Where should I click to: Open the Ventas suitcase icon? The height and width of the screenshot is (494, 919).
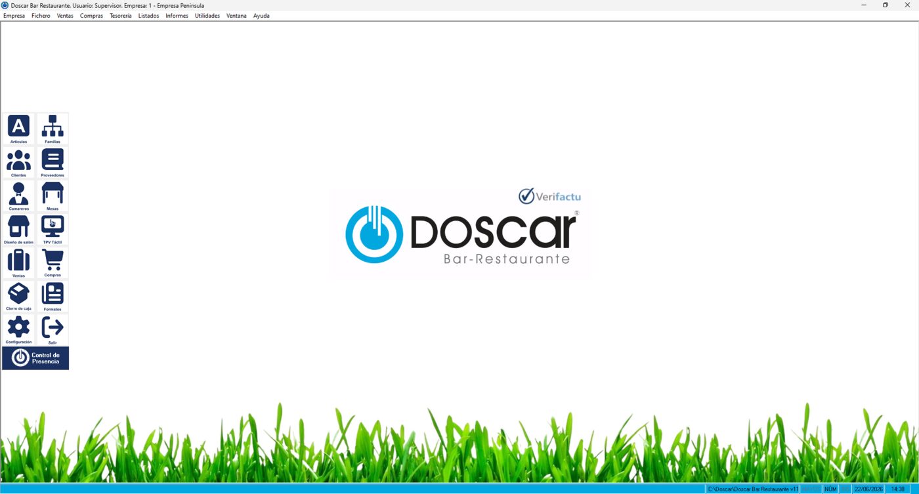point(18,263)
